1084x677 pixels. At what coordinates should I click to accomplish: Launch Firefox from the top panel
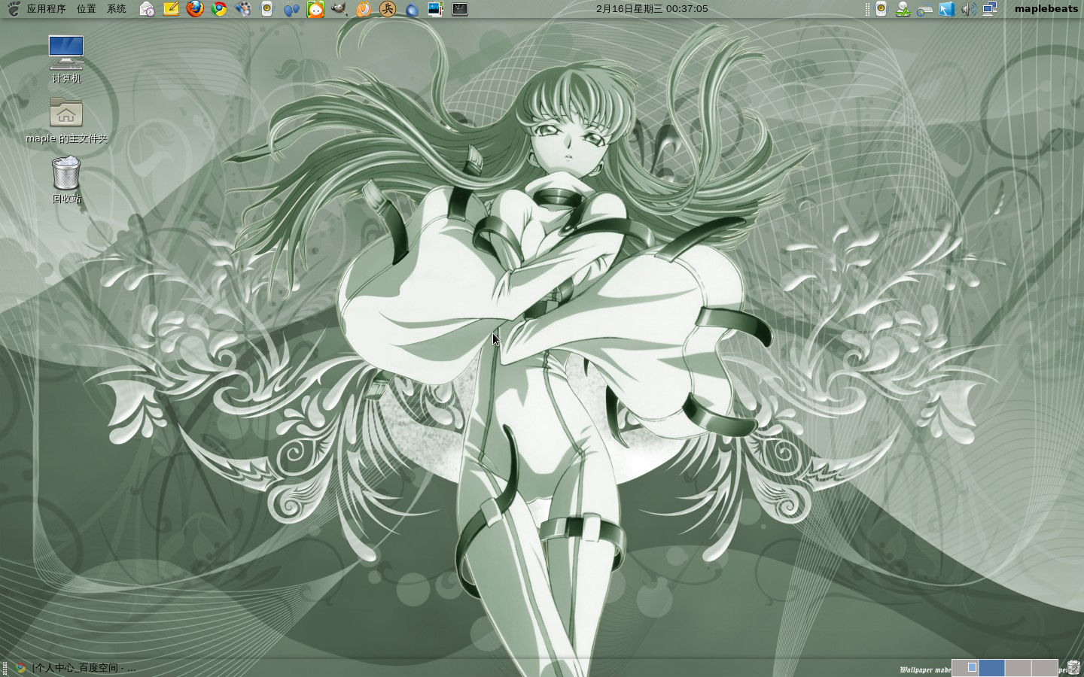(x=196, y=9)
